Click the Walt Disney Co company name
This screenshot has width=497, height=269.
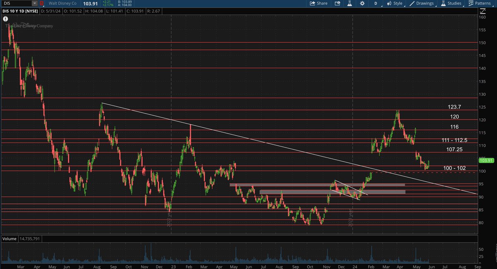tap(62, 3)
